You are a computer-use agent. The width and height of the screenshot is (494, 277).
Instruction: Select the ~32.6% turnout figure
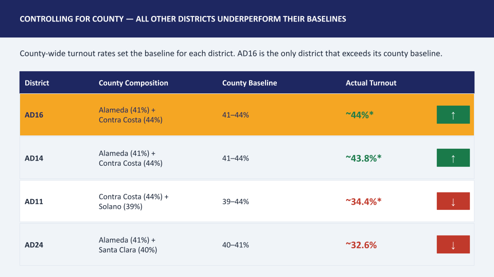[x=361, y=245]
